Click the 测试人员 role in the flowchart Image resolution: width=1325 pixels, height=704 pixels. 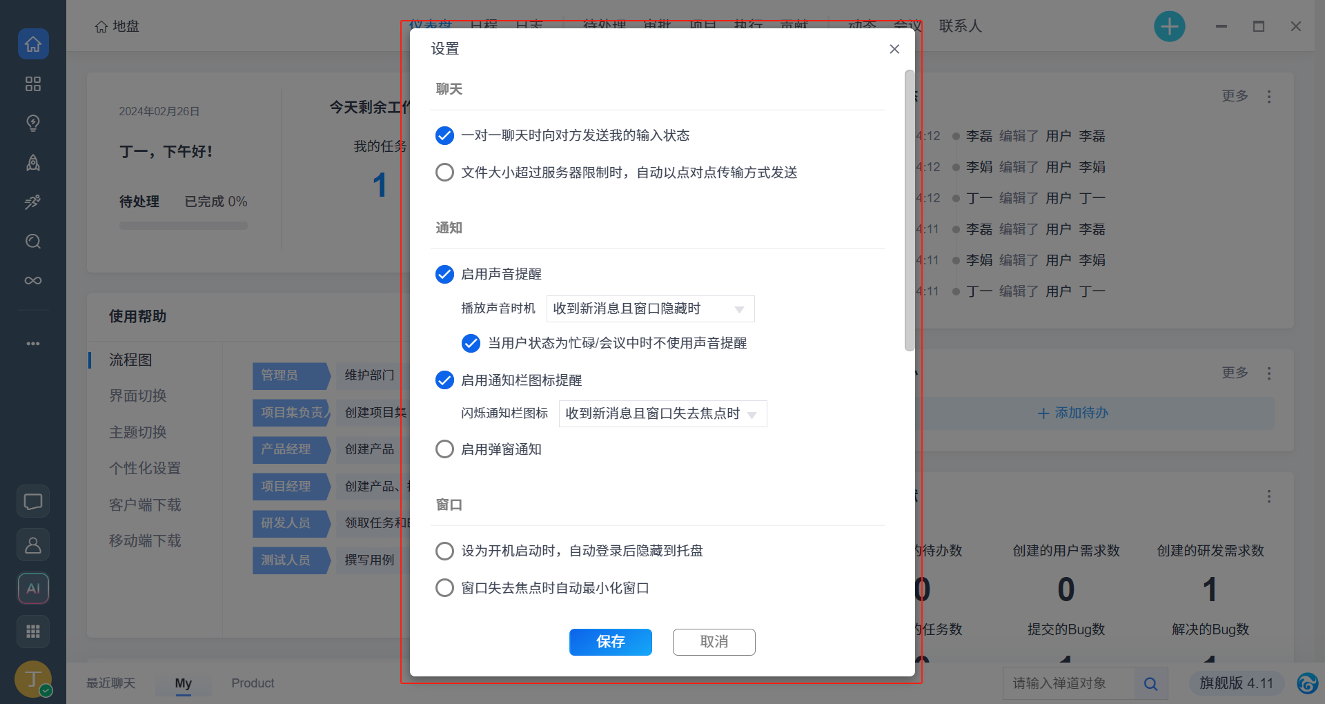coord(291,560)
